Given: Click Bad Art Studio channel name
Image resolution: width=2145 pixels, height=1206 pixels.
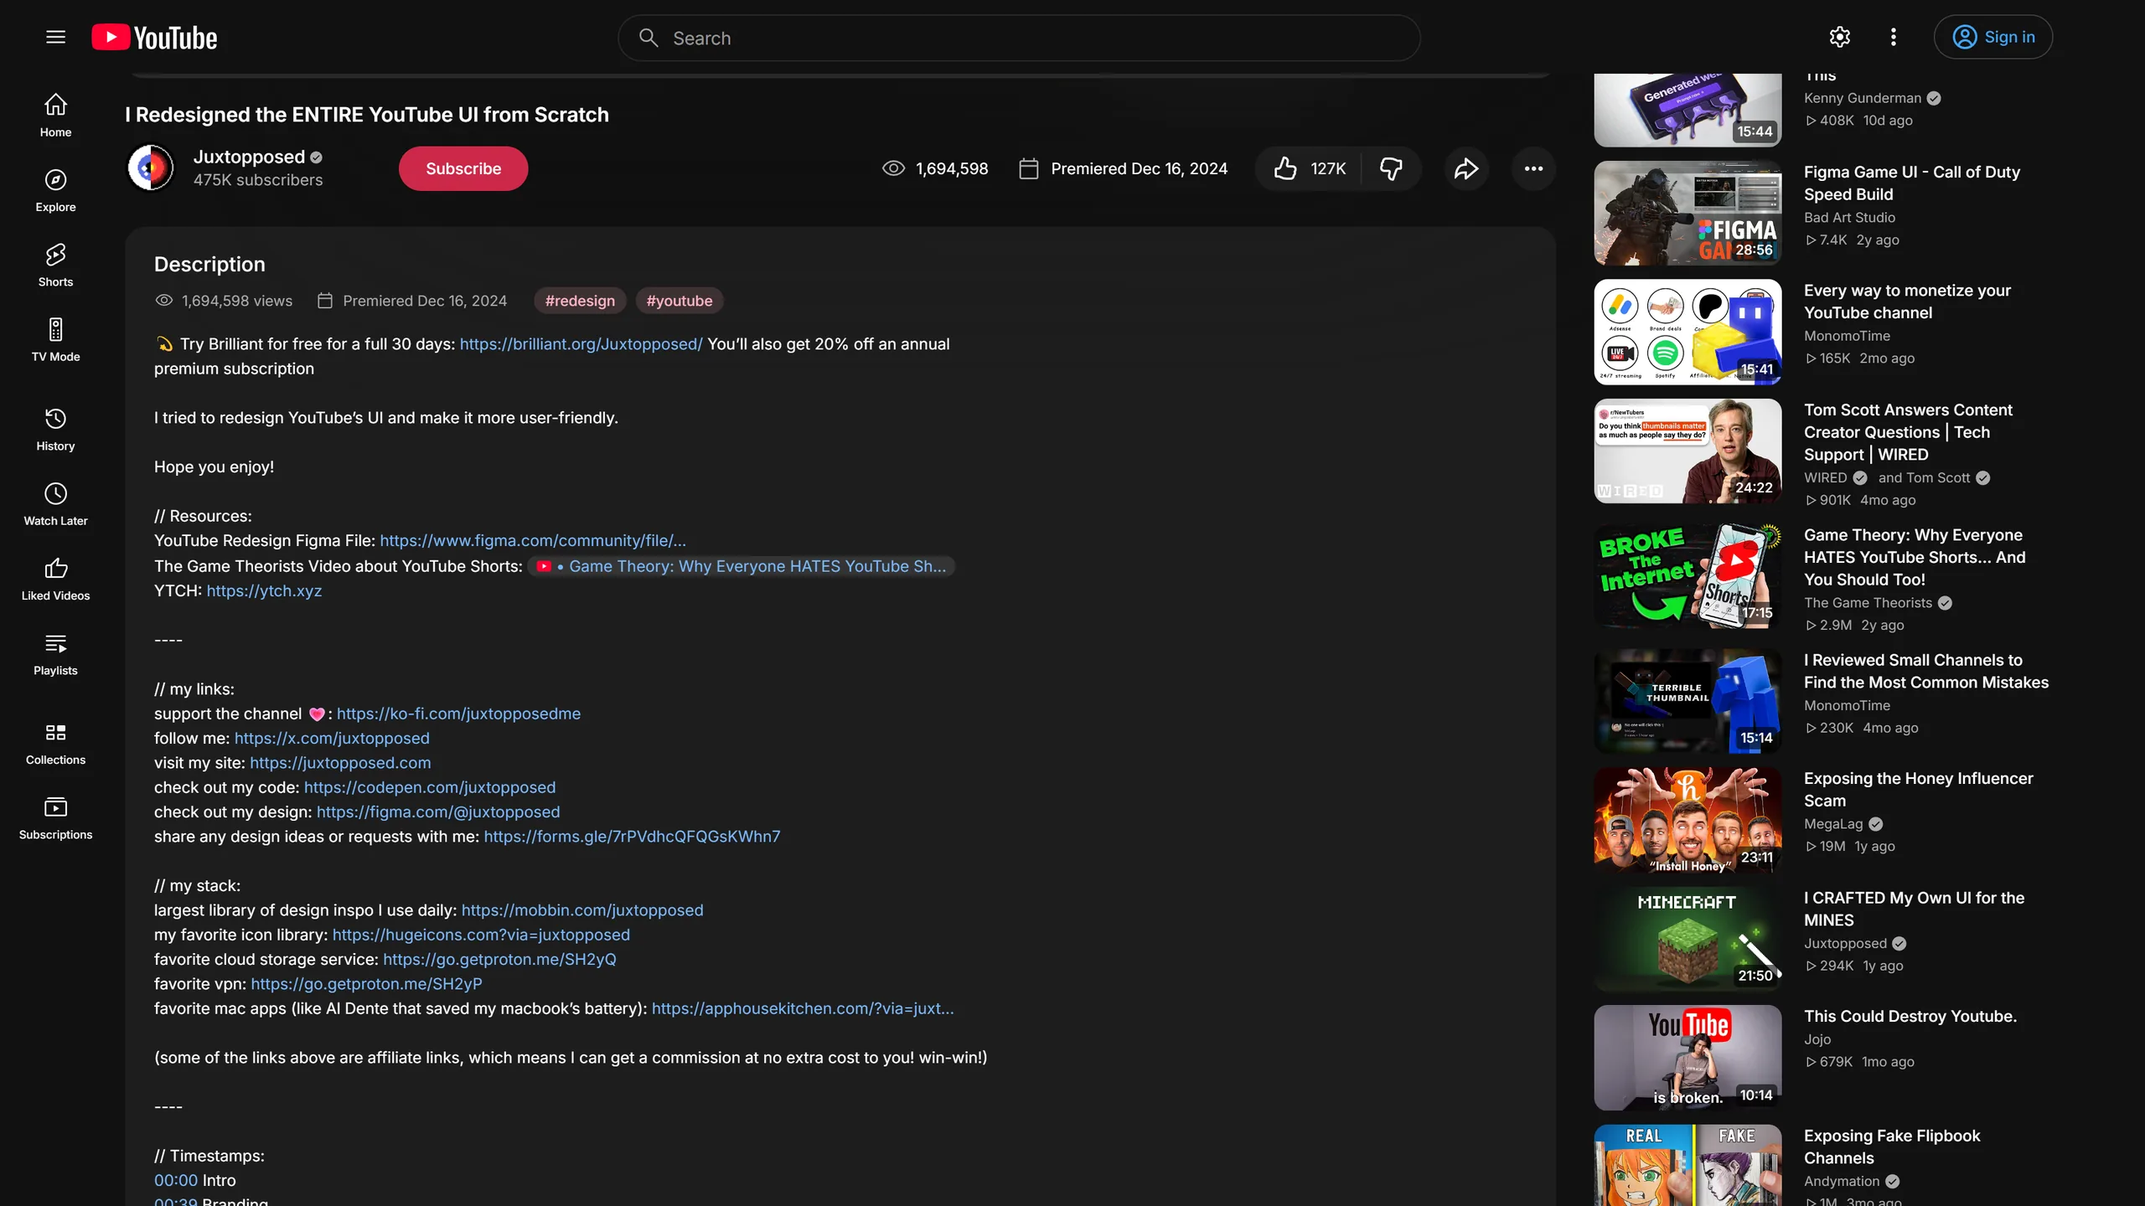Looking at the screenshot, I should click(x=1849, y=218).
